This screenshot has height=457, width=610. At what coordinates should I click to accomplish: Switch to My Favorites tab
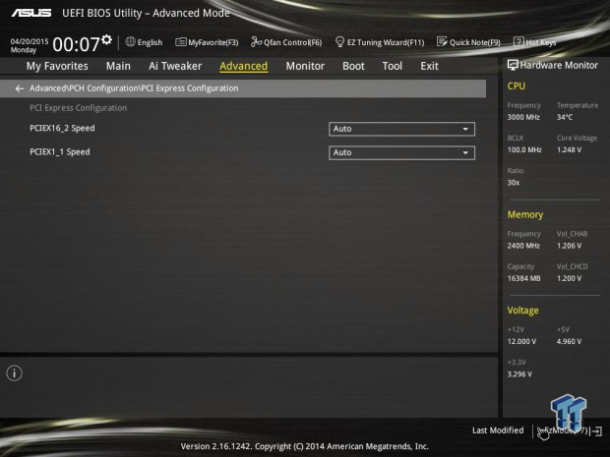[57, 66]
